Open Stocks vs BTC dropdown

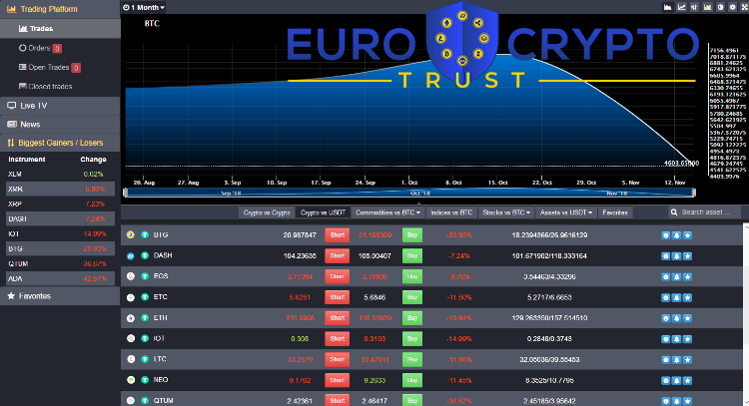[506, 212]
